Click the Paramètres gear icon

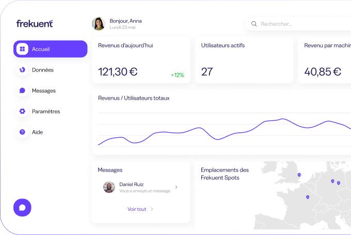coord(22,111)
